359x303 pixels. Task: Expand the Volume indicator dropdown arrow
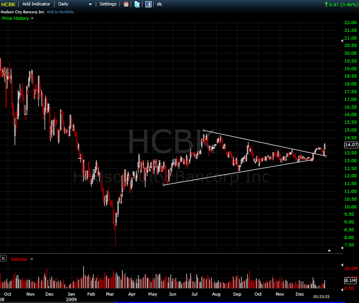click(32, 259)
